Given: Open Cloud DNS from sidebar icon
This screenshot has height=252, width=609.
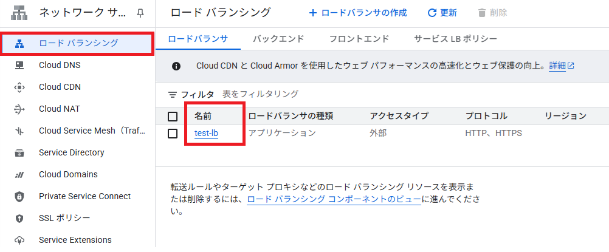Looking at the screenshot, I should tap(19, 65).
